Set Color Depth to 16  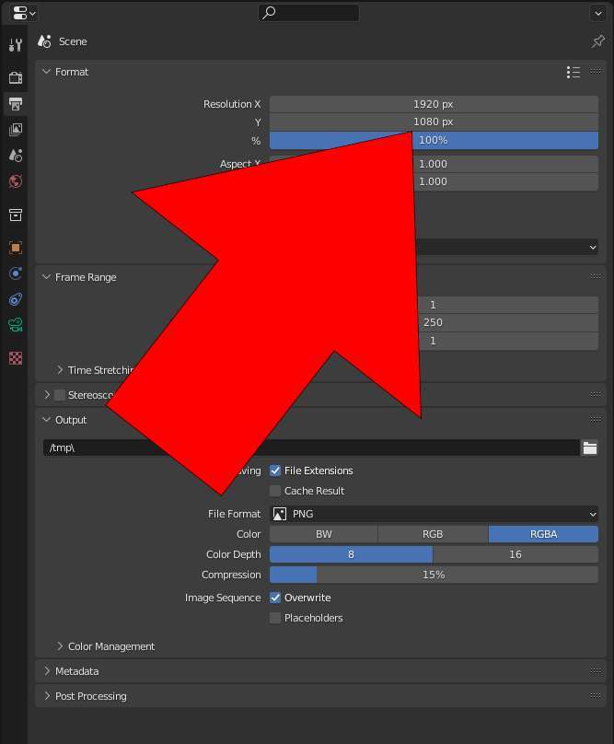[x=516, y=554]
